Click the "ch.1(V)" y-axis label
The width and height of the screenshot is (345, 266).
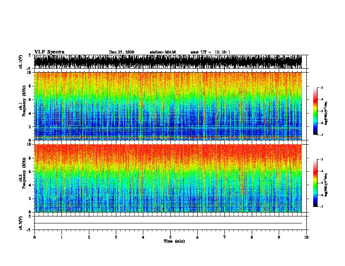(20, 62)
